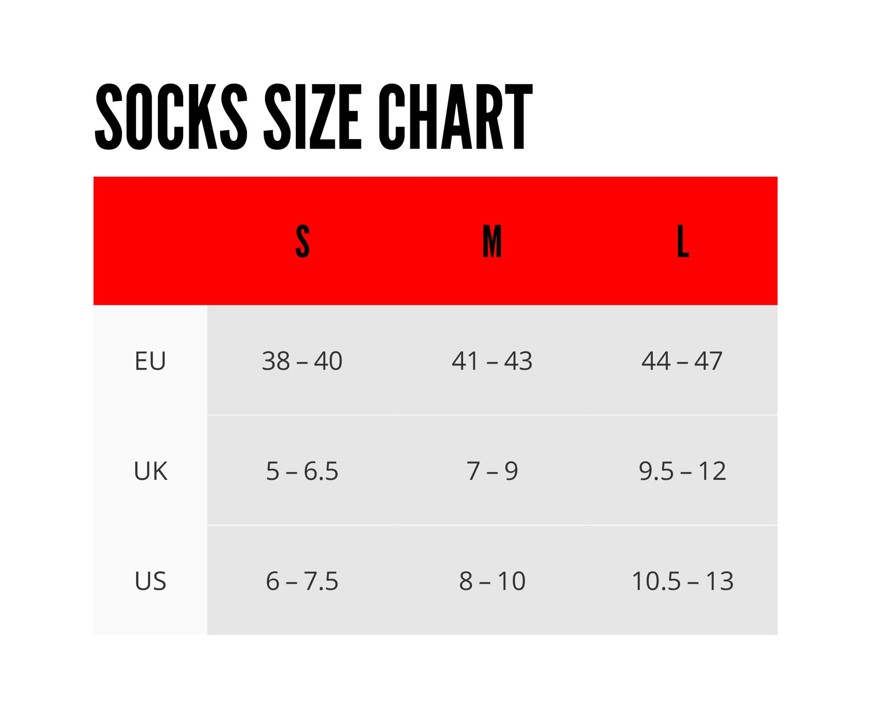Select the M column header
Image resolution: width=876 pixels, height=722 pixels.
492,242
